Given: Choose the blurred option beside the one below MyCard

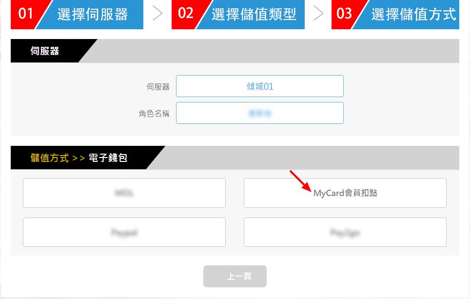Looking at the screenshot, I should tap(124, 232).
